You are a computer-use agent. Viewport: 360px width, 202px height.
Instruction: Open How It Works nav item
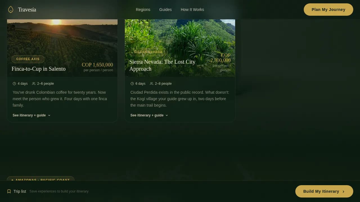click(x=192, y=10)
